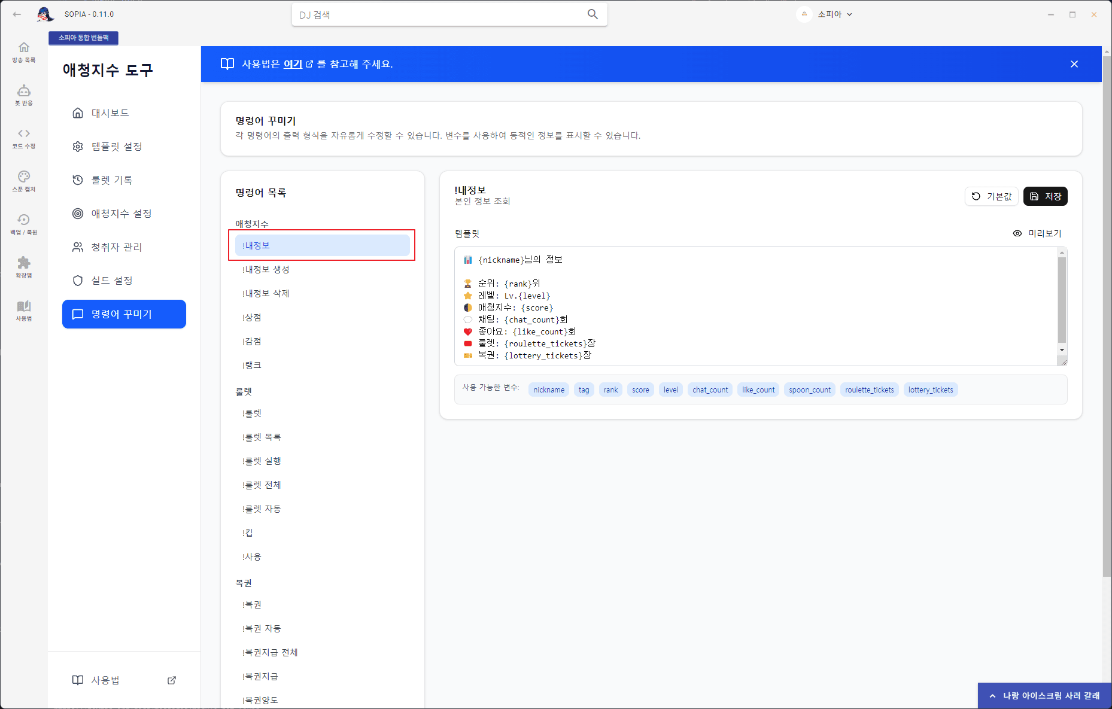Click the template editor scrollbar down arrow
Screen dimensions: 1112x709
(x=1062, y=350)
